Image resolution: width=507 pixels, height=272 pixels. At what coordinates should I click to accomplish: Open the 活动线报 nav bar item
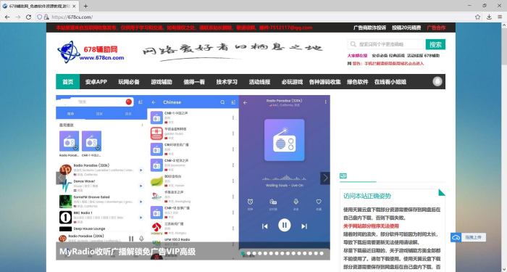(259, 82)
